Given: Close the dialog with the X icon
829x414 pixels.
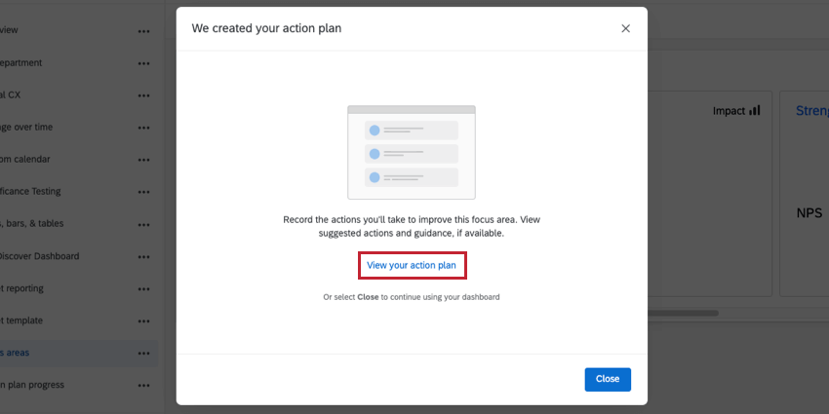Looking at the screenshot, I should tap(625, 28).
